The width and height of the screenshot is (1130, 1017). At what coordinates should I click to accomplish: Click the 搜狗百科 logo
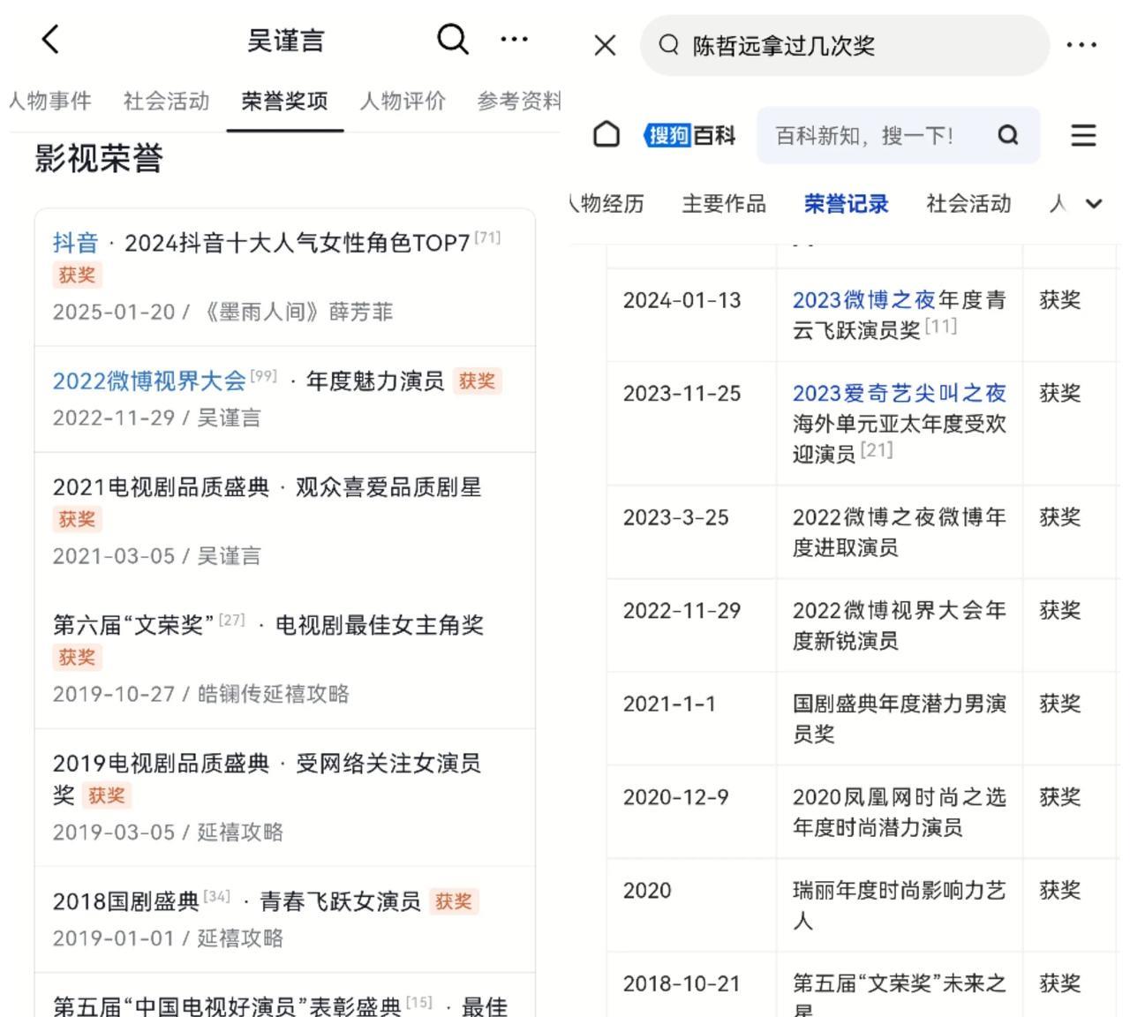(690, 135)
